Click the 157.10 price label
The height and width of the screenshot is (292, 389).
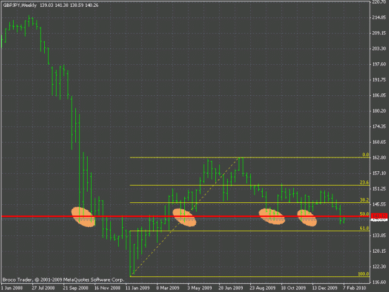(379, 173)
